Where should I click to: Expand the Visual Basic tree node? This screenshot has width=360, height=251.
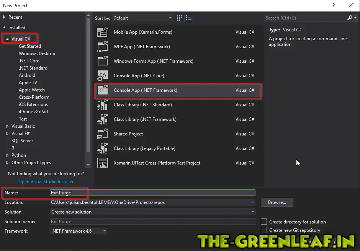pos(7,126)
